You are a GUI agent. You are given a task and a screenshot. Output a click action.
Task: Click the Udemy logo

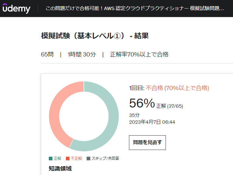(x=16, y=8)
